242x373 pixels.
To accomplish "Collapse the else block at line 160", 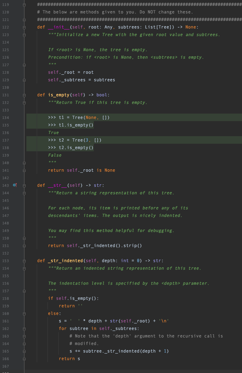I will [24, 313].
